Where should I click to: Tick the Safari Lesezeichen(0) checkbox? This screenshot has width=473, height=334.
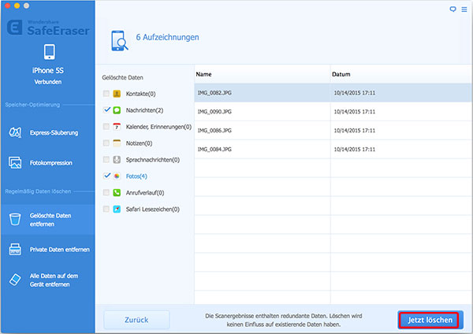click(106, 209)
